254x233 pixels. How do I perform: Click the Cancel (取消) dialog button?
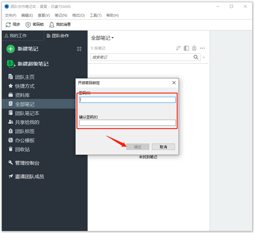(x=163, y=147)
